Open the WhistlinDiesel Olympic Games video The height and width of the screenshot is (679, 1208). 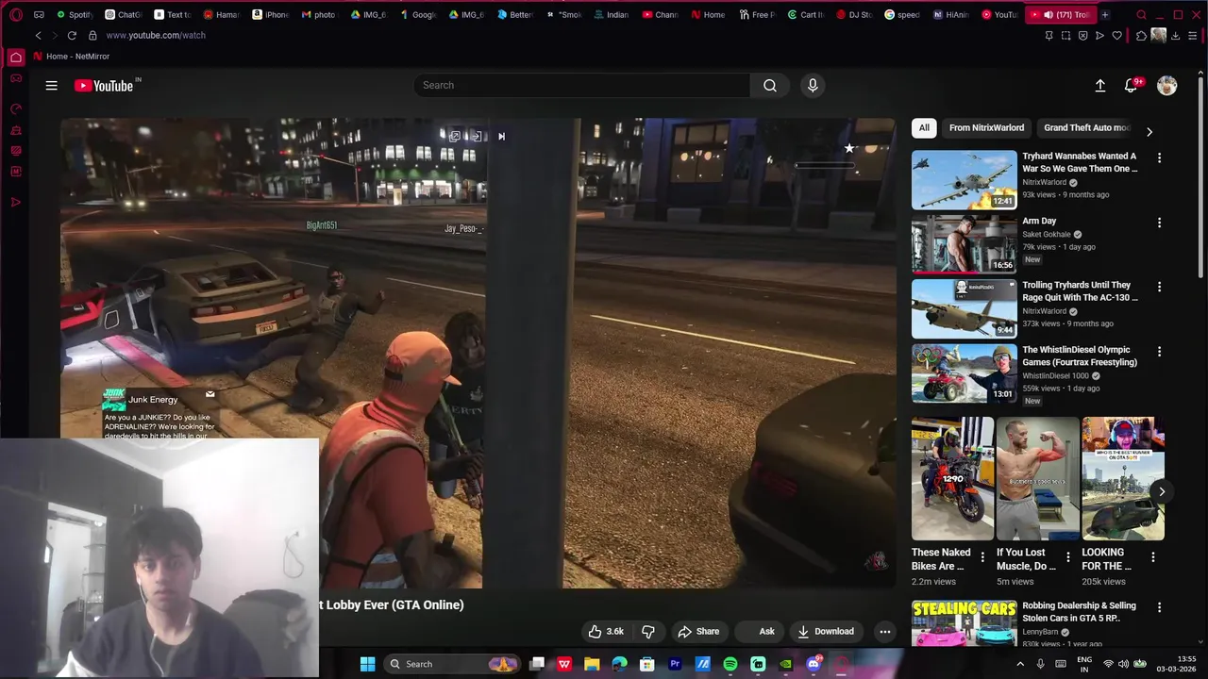(1080, 356)
